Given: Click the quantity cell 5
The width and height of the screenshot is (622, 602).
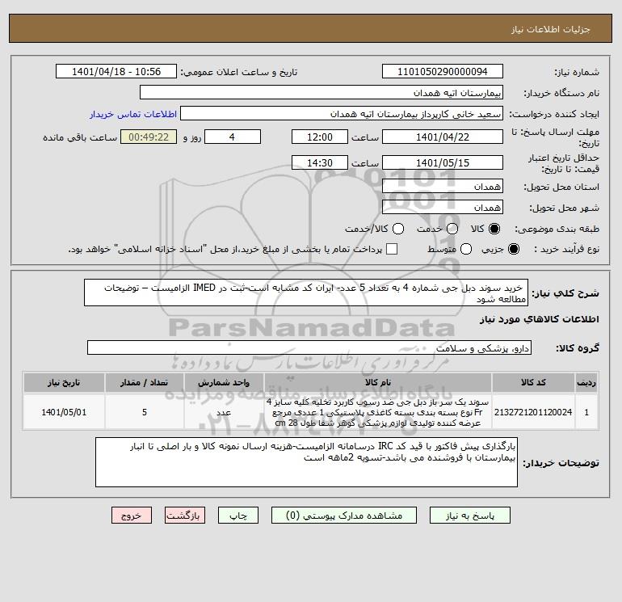Looking at the screenshot, I should [x=145, y=412].
